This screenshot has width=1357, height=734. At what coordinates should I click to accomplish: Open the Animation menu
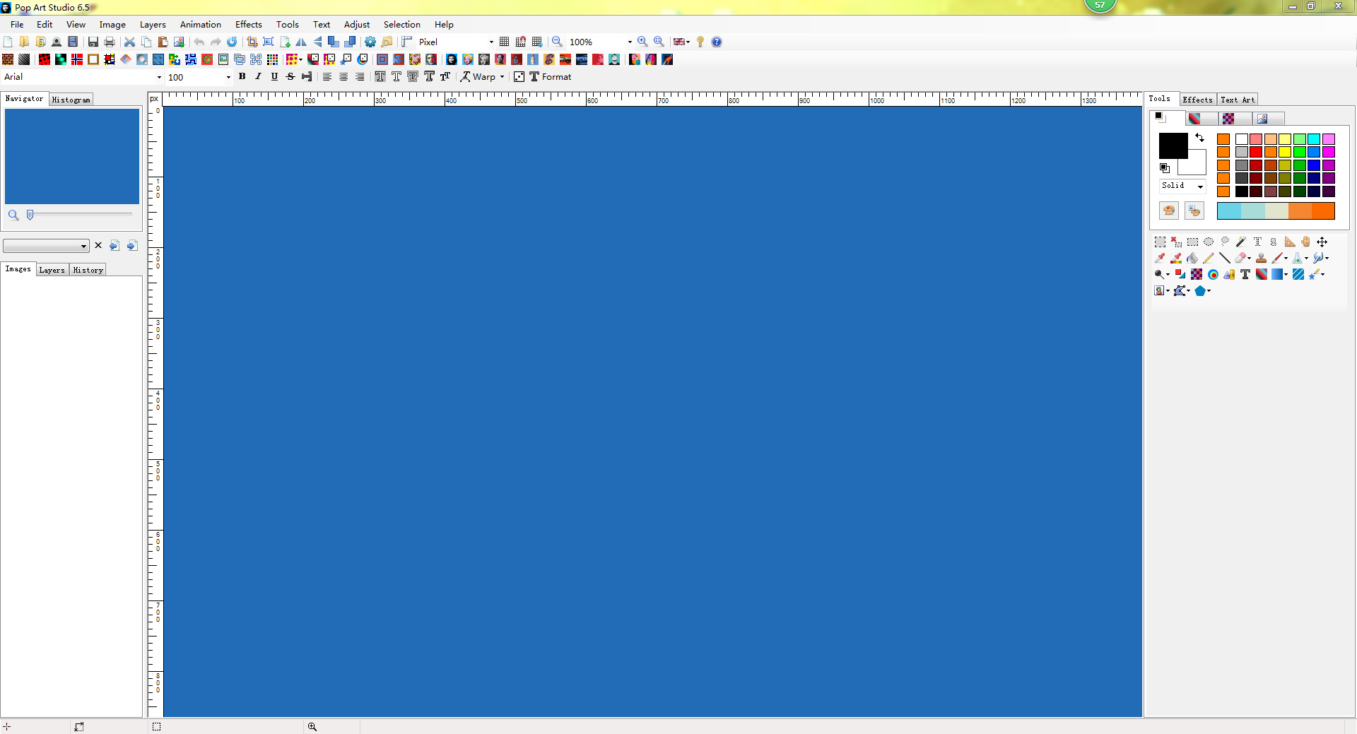200,24
